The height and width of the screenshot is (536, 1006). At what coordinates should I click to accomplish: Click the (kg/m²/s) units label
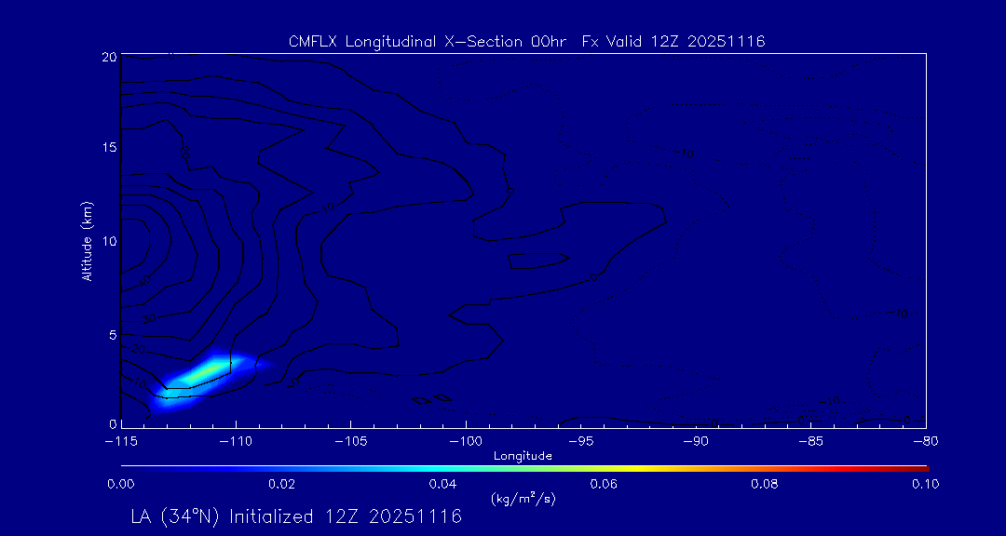523,498
